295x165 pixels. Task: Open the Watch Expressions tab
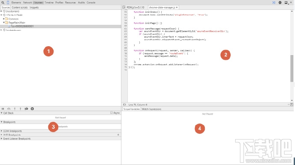pyautogui.click(x=151, y=109)
